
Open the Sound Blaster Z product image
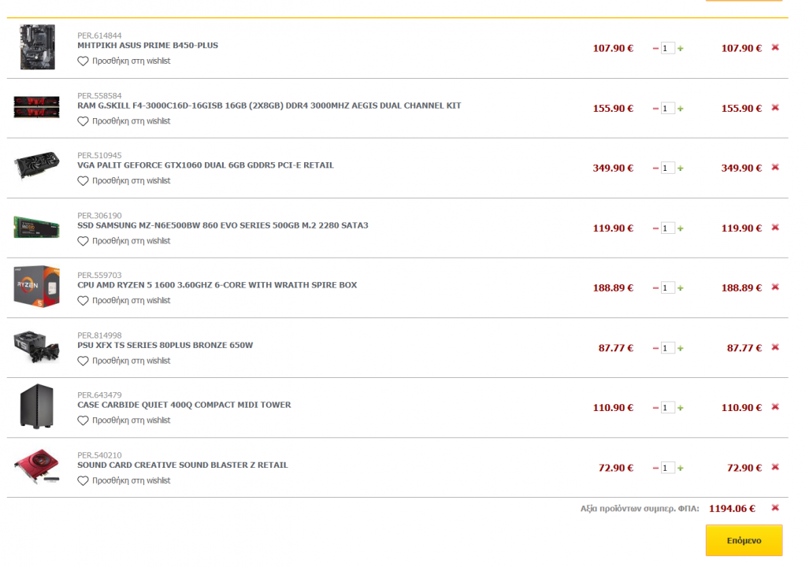click(x=37, y=467)
